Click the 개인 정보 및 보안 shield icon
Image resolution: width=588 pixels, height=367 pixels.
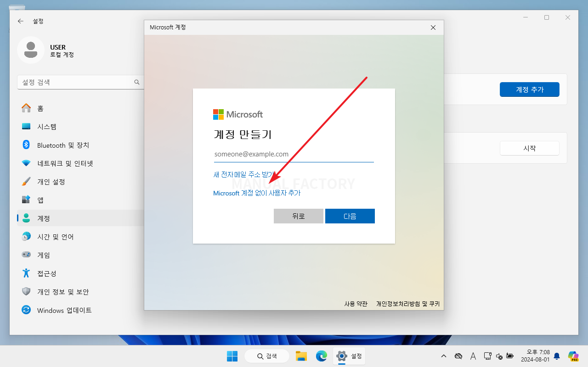click(26, 292)
